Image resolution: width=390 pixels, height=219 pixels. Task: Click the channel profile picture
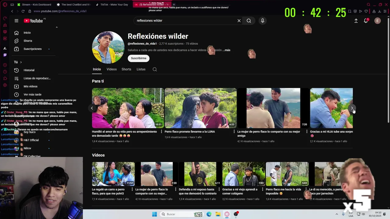108,47
